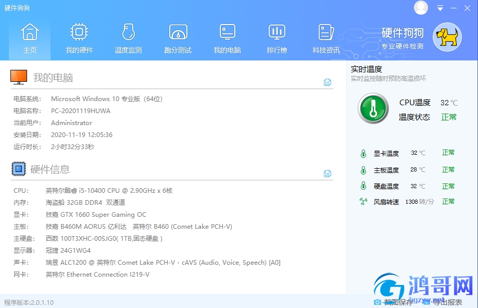
Task: Click the 显卡温度 thermometer icon
Action: [363, 153]
